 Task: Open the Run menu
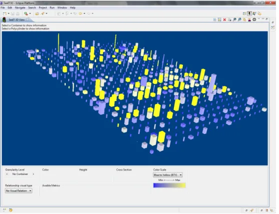pyautogui.click(x=52, y=7)
